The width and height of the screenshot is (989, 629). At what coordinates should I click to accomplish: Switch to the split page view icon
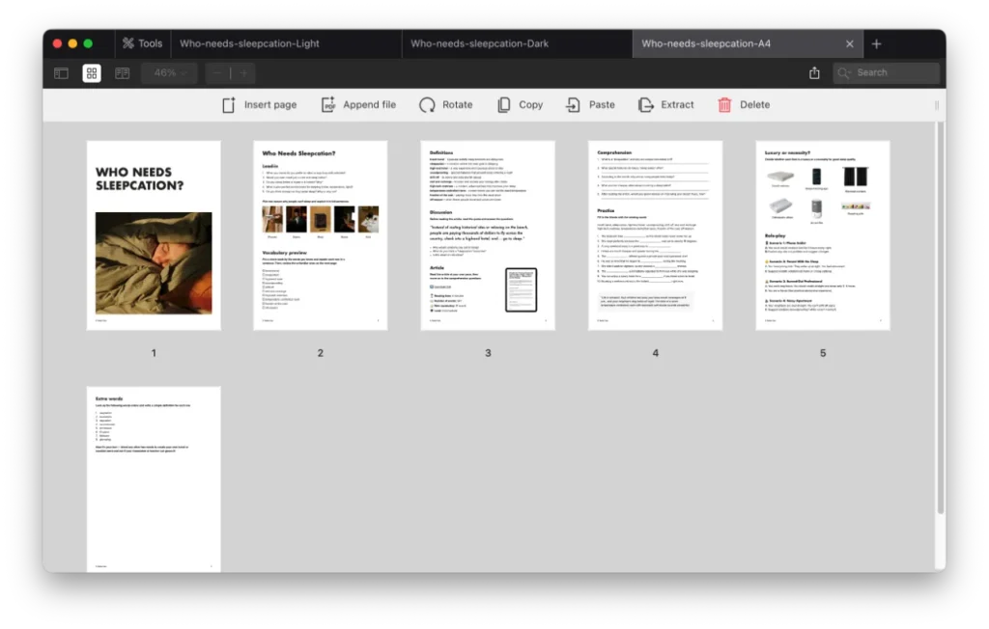(122, 73)
